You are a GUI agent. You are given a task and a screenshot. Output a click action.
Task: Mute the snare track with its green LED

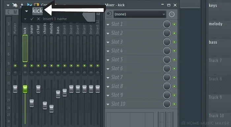[x=32, y=66]
